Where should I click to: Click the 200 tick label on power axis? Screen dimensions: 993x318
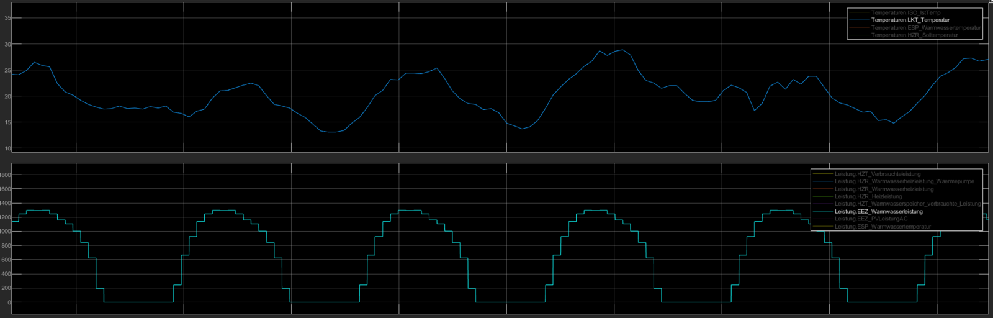6,288
